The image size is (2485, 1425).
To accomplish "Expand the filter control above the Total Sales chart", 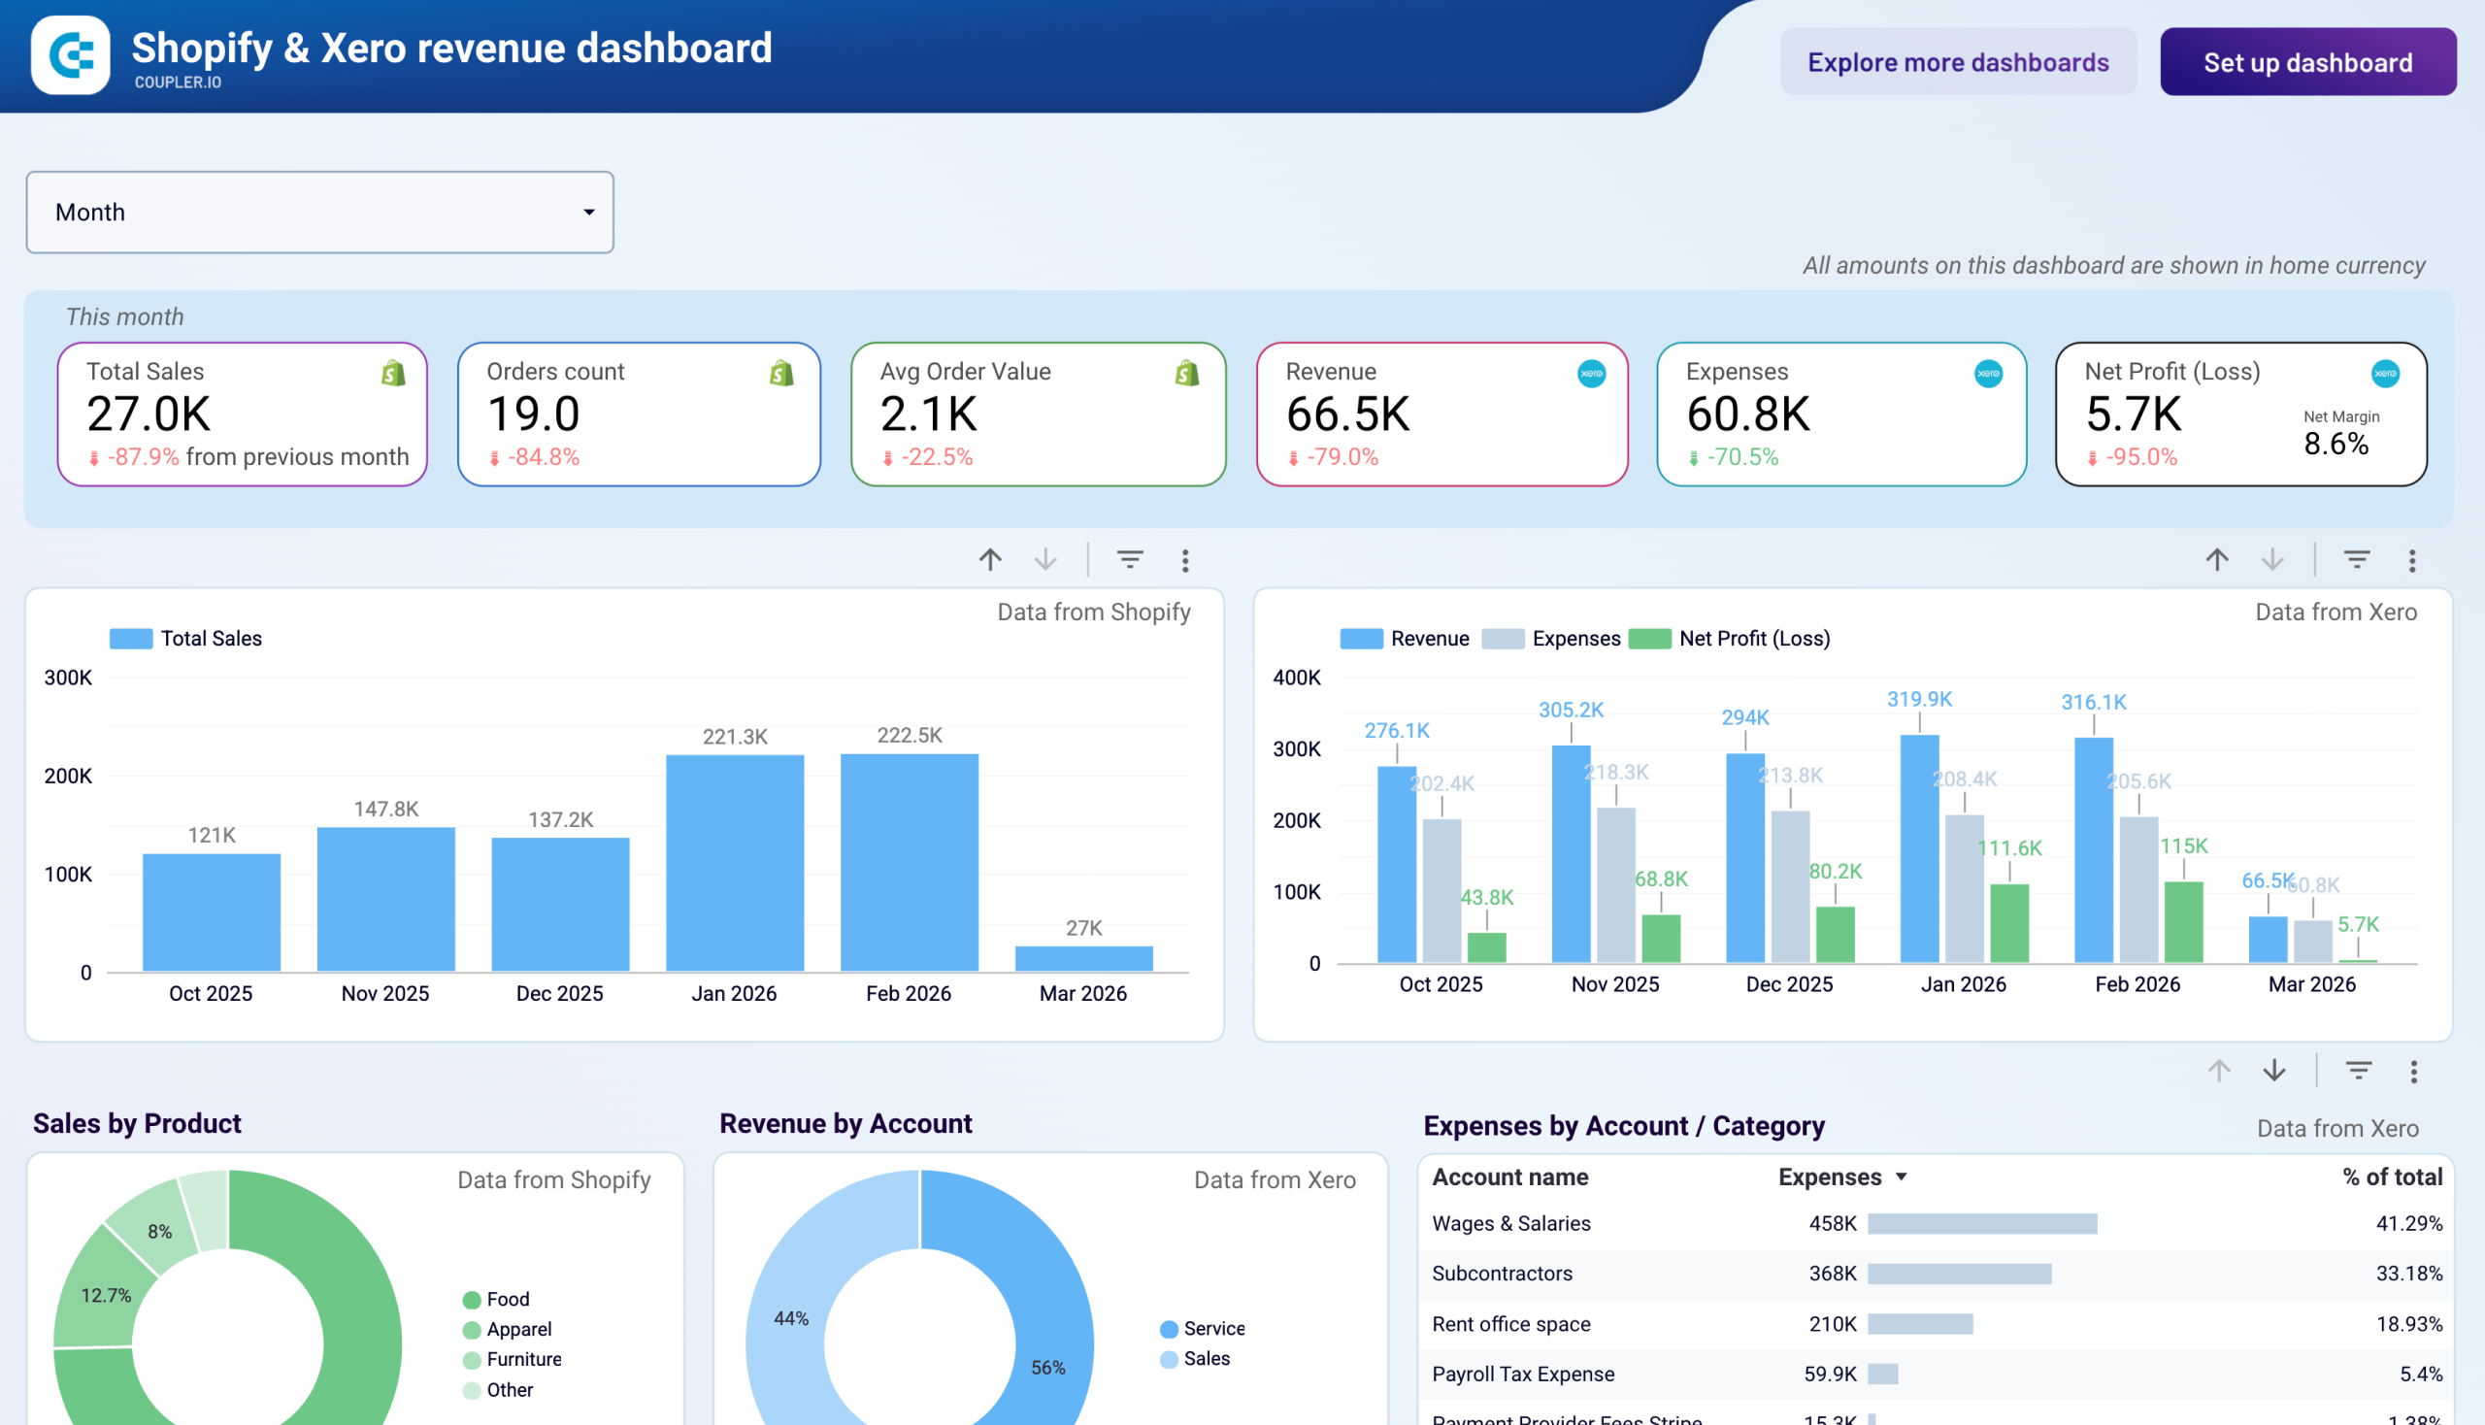I will click(x=1130, y=560).
